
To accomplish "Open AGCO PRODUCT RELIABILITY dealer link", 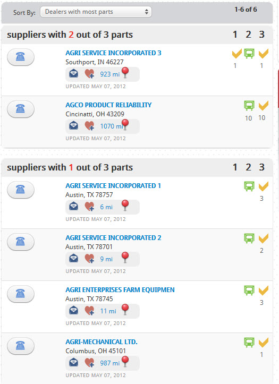I will [x=108, y=105].
